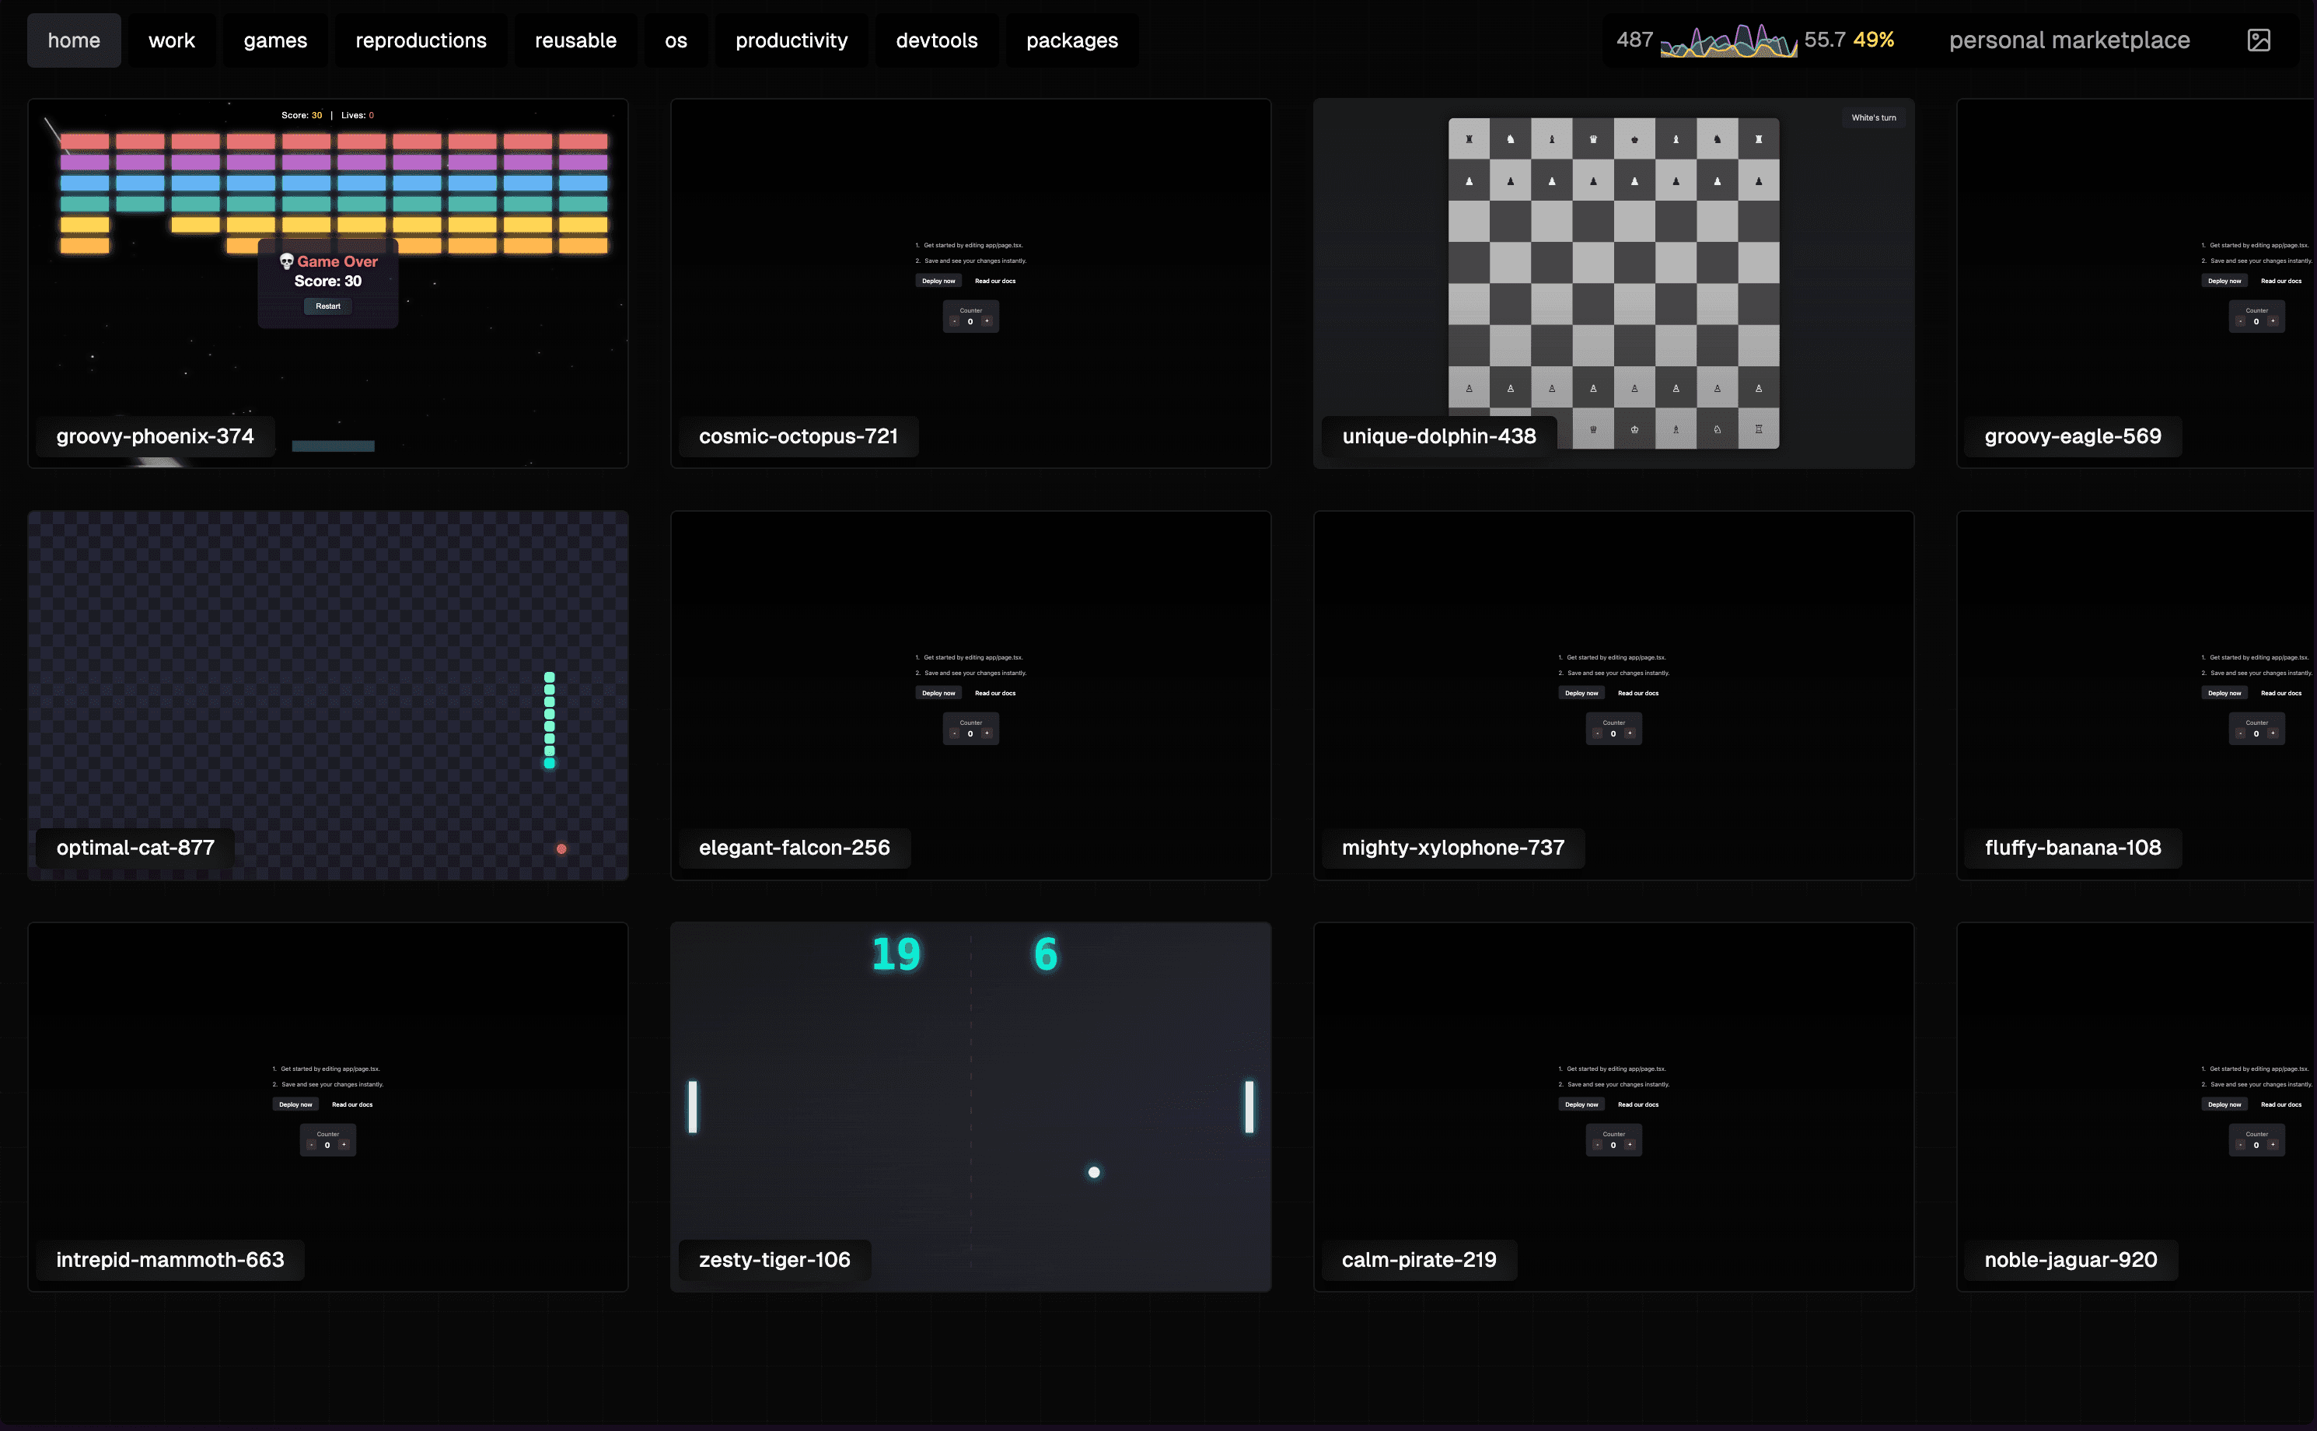Image resolution: width=2317 pixels, height=1431 pixels.
Task: Select the white knight on the g-file
Action: 1718,429
